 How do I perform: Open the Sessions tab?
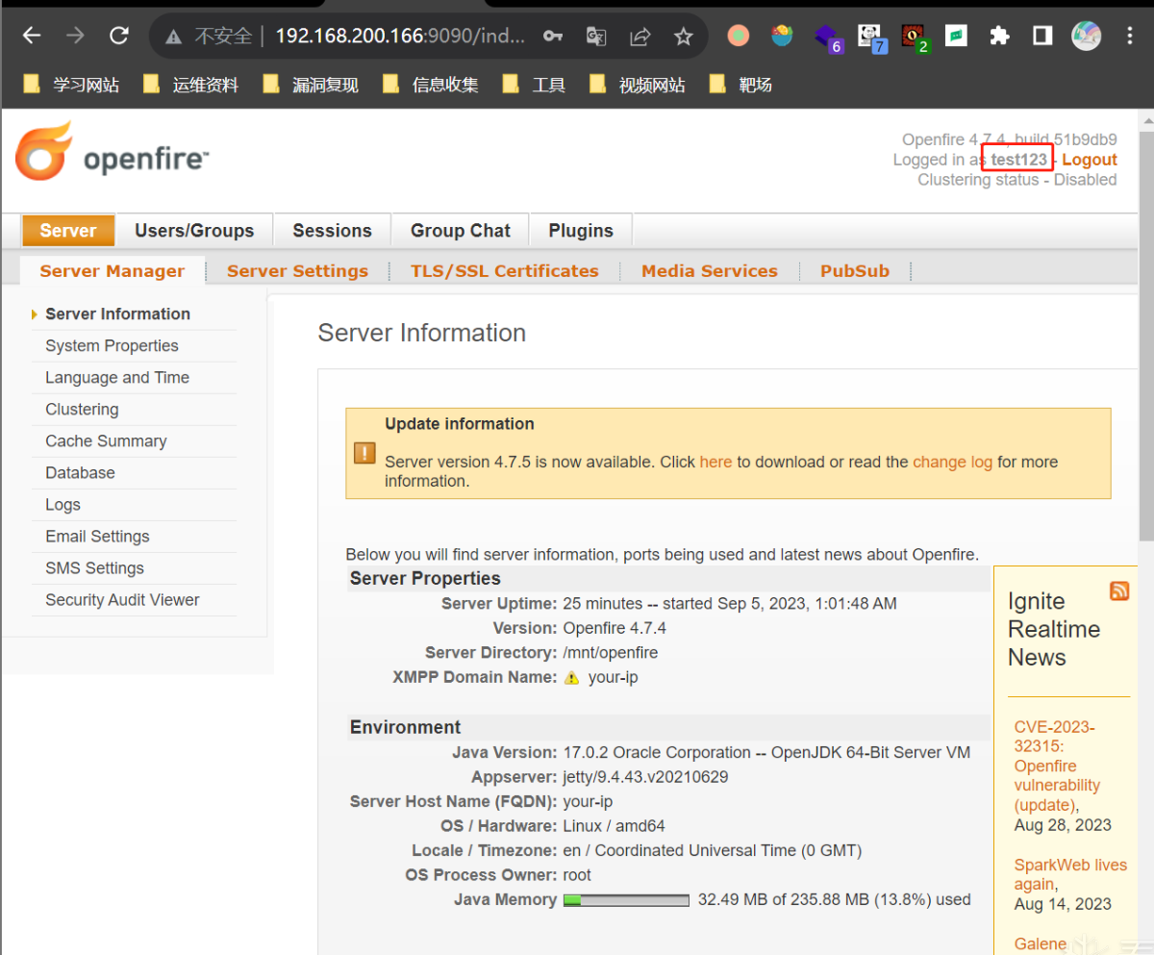coord(332,231)
